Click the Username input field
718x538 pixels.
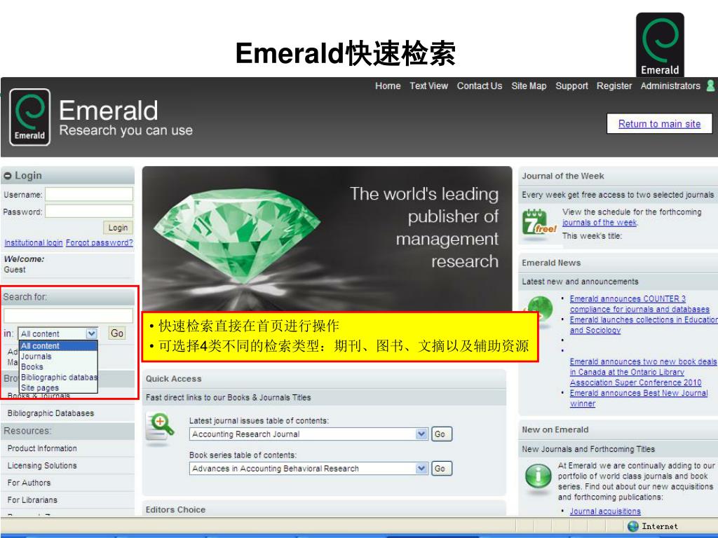tap(89, 195)
